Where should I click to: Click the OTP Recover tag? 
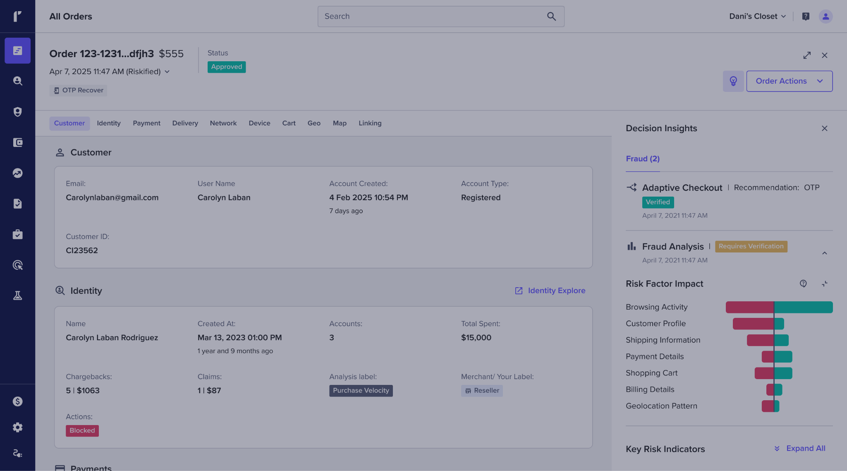(78, 90)
